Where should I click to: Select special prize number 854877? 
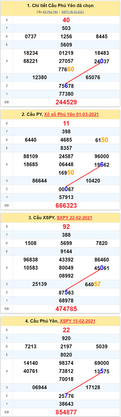pos(66,412)
